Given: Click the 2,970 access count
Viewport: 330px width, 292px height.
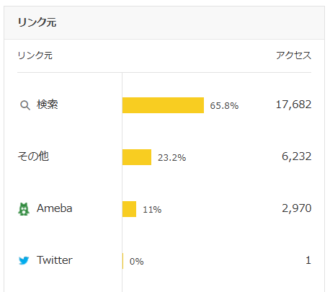Looking at the screenshot, I should [297, 208].
